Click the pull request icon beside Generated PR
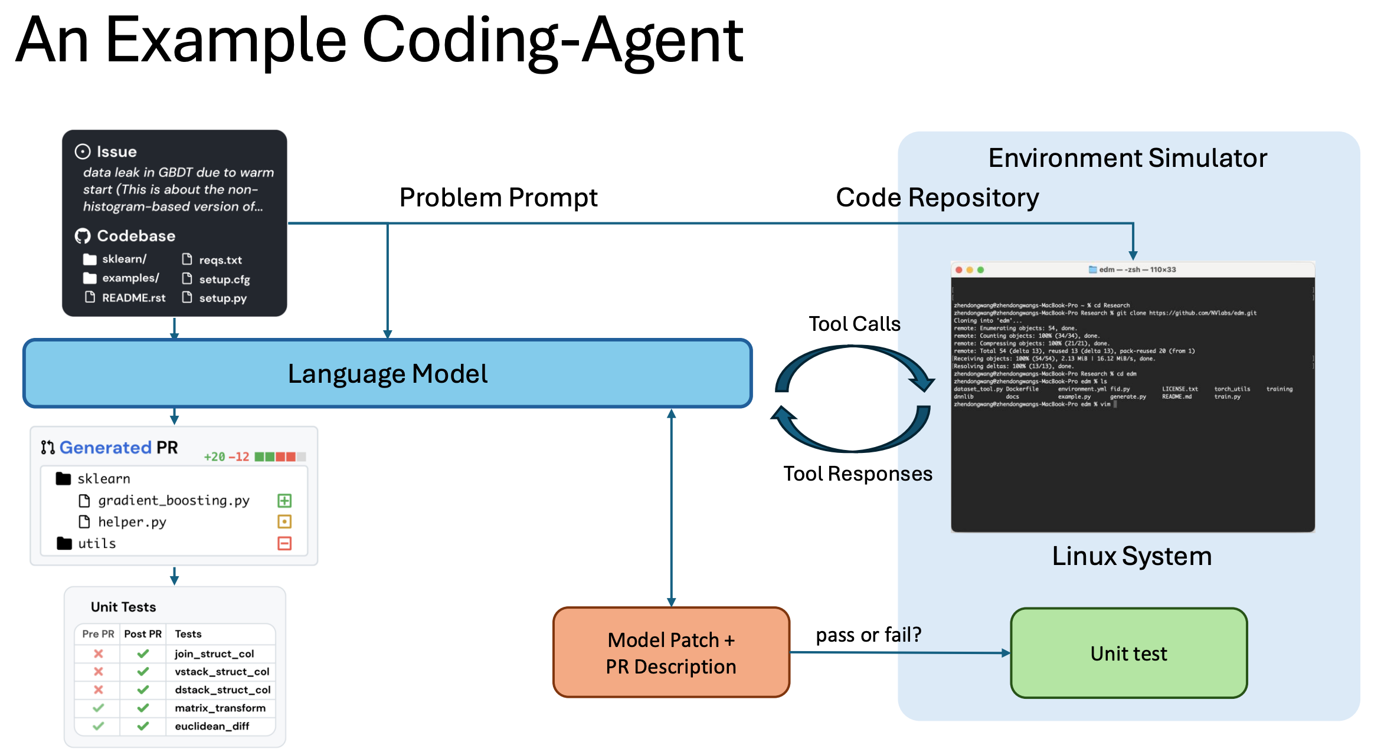Image resolution: width=1381 pixels, height=749 pixels. coord(48,448)
